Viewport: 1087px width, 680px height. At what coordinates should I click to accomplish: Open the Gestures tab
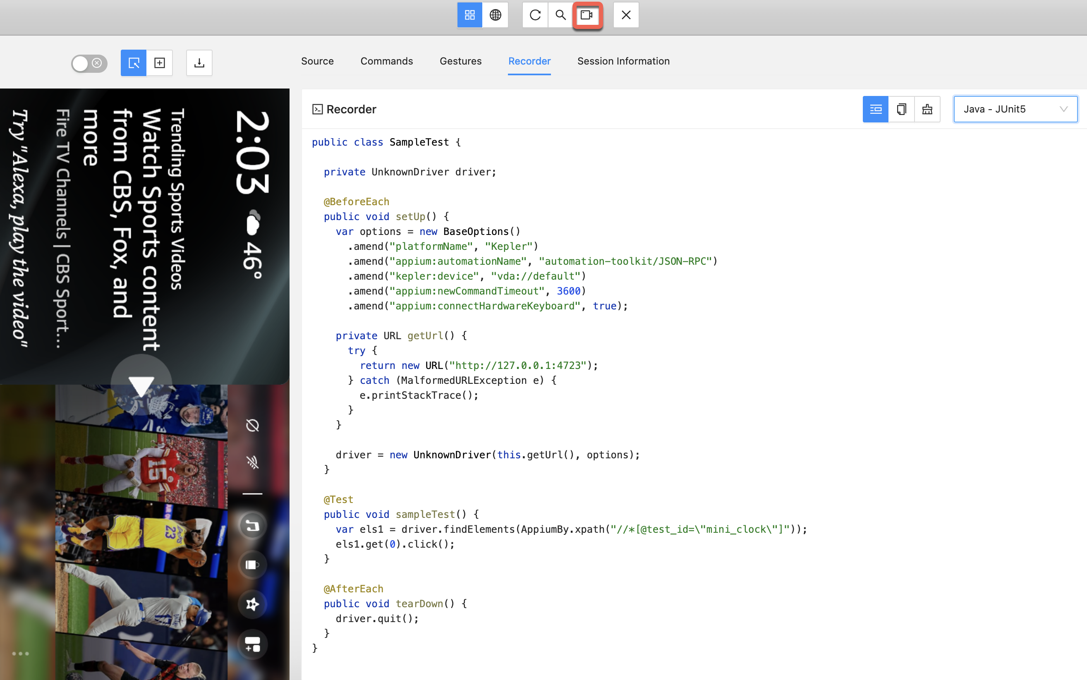(x=460, y=61)
